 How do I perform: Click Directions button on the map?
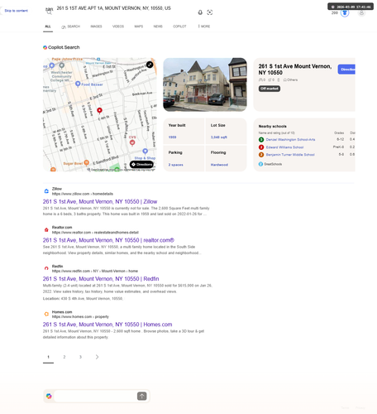(x=141, y=165)
